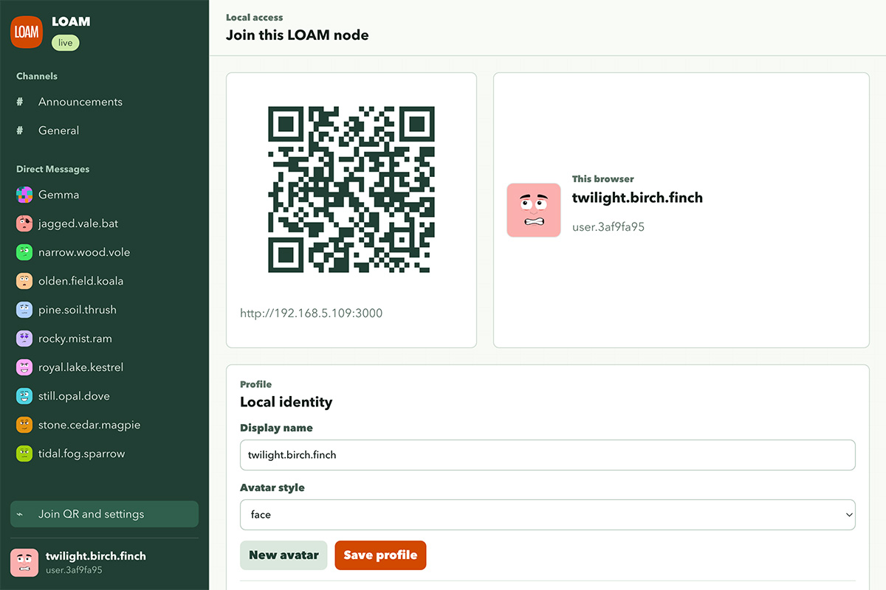Click pine.soil.thrush blue avatar icon
Viewport: 886px width, 590px height.
pos(24,310)
